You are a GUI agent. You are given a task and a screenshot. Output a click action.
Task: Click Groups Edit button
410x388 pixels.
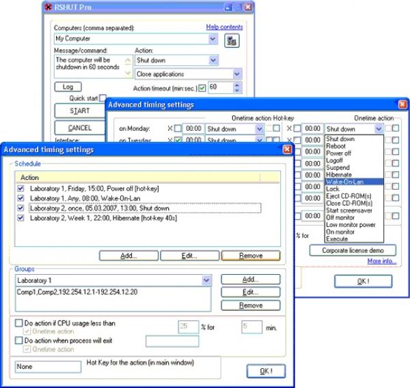click(251, 293)
